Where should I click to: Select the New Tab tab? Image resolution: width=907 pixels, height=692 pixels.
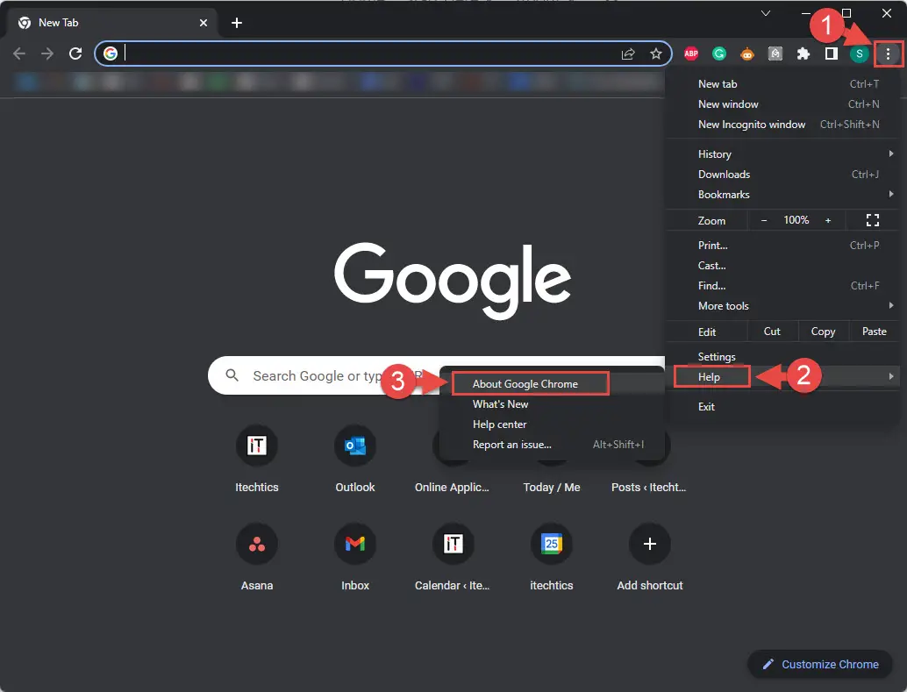[x=113, y=23]
